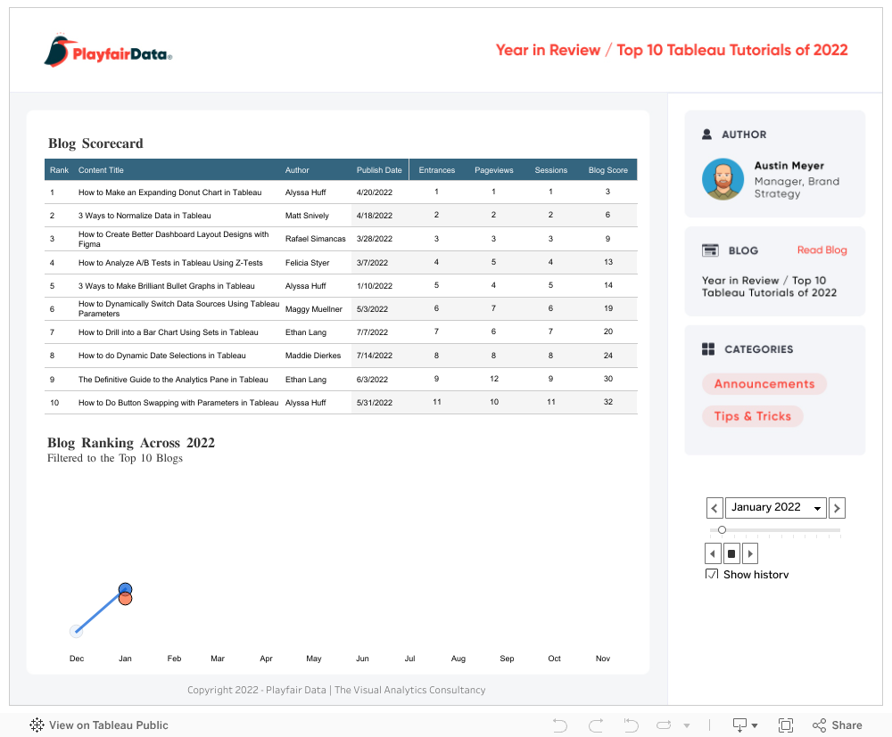
Task: Select the Tips & Tricks category tag
Action: [x=752, y=416]
